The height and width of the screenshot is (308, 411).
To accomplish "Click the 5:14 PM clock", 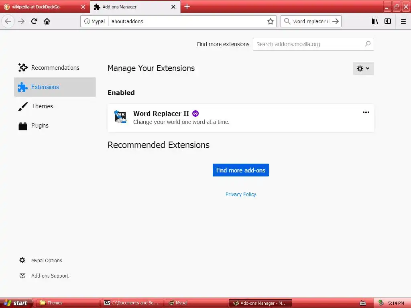I will tap(396, 303).
